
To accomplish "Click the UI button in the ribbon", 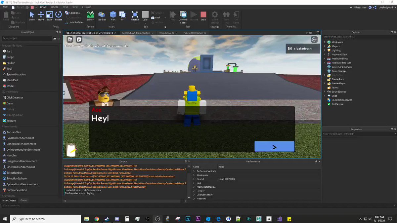I will 122,16.
